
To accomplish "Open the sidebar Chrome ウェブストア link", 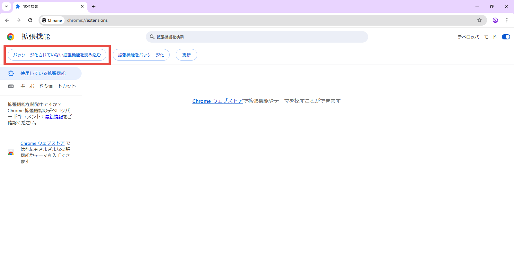I will point(43,143).
